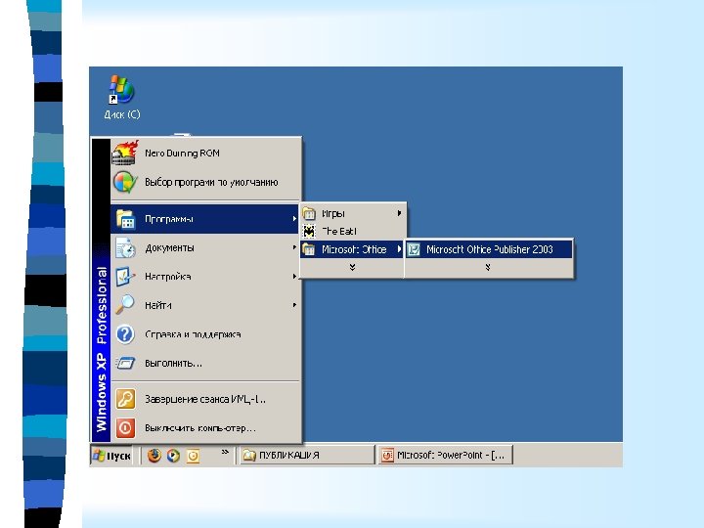
Task: Click the Справка и поддержка question-mark icon
Action: point(125,334)
